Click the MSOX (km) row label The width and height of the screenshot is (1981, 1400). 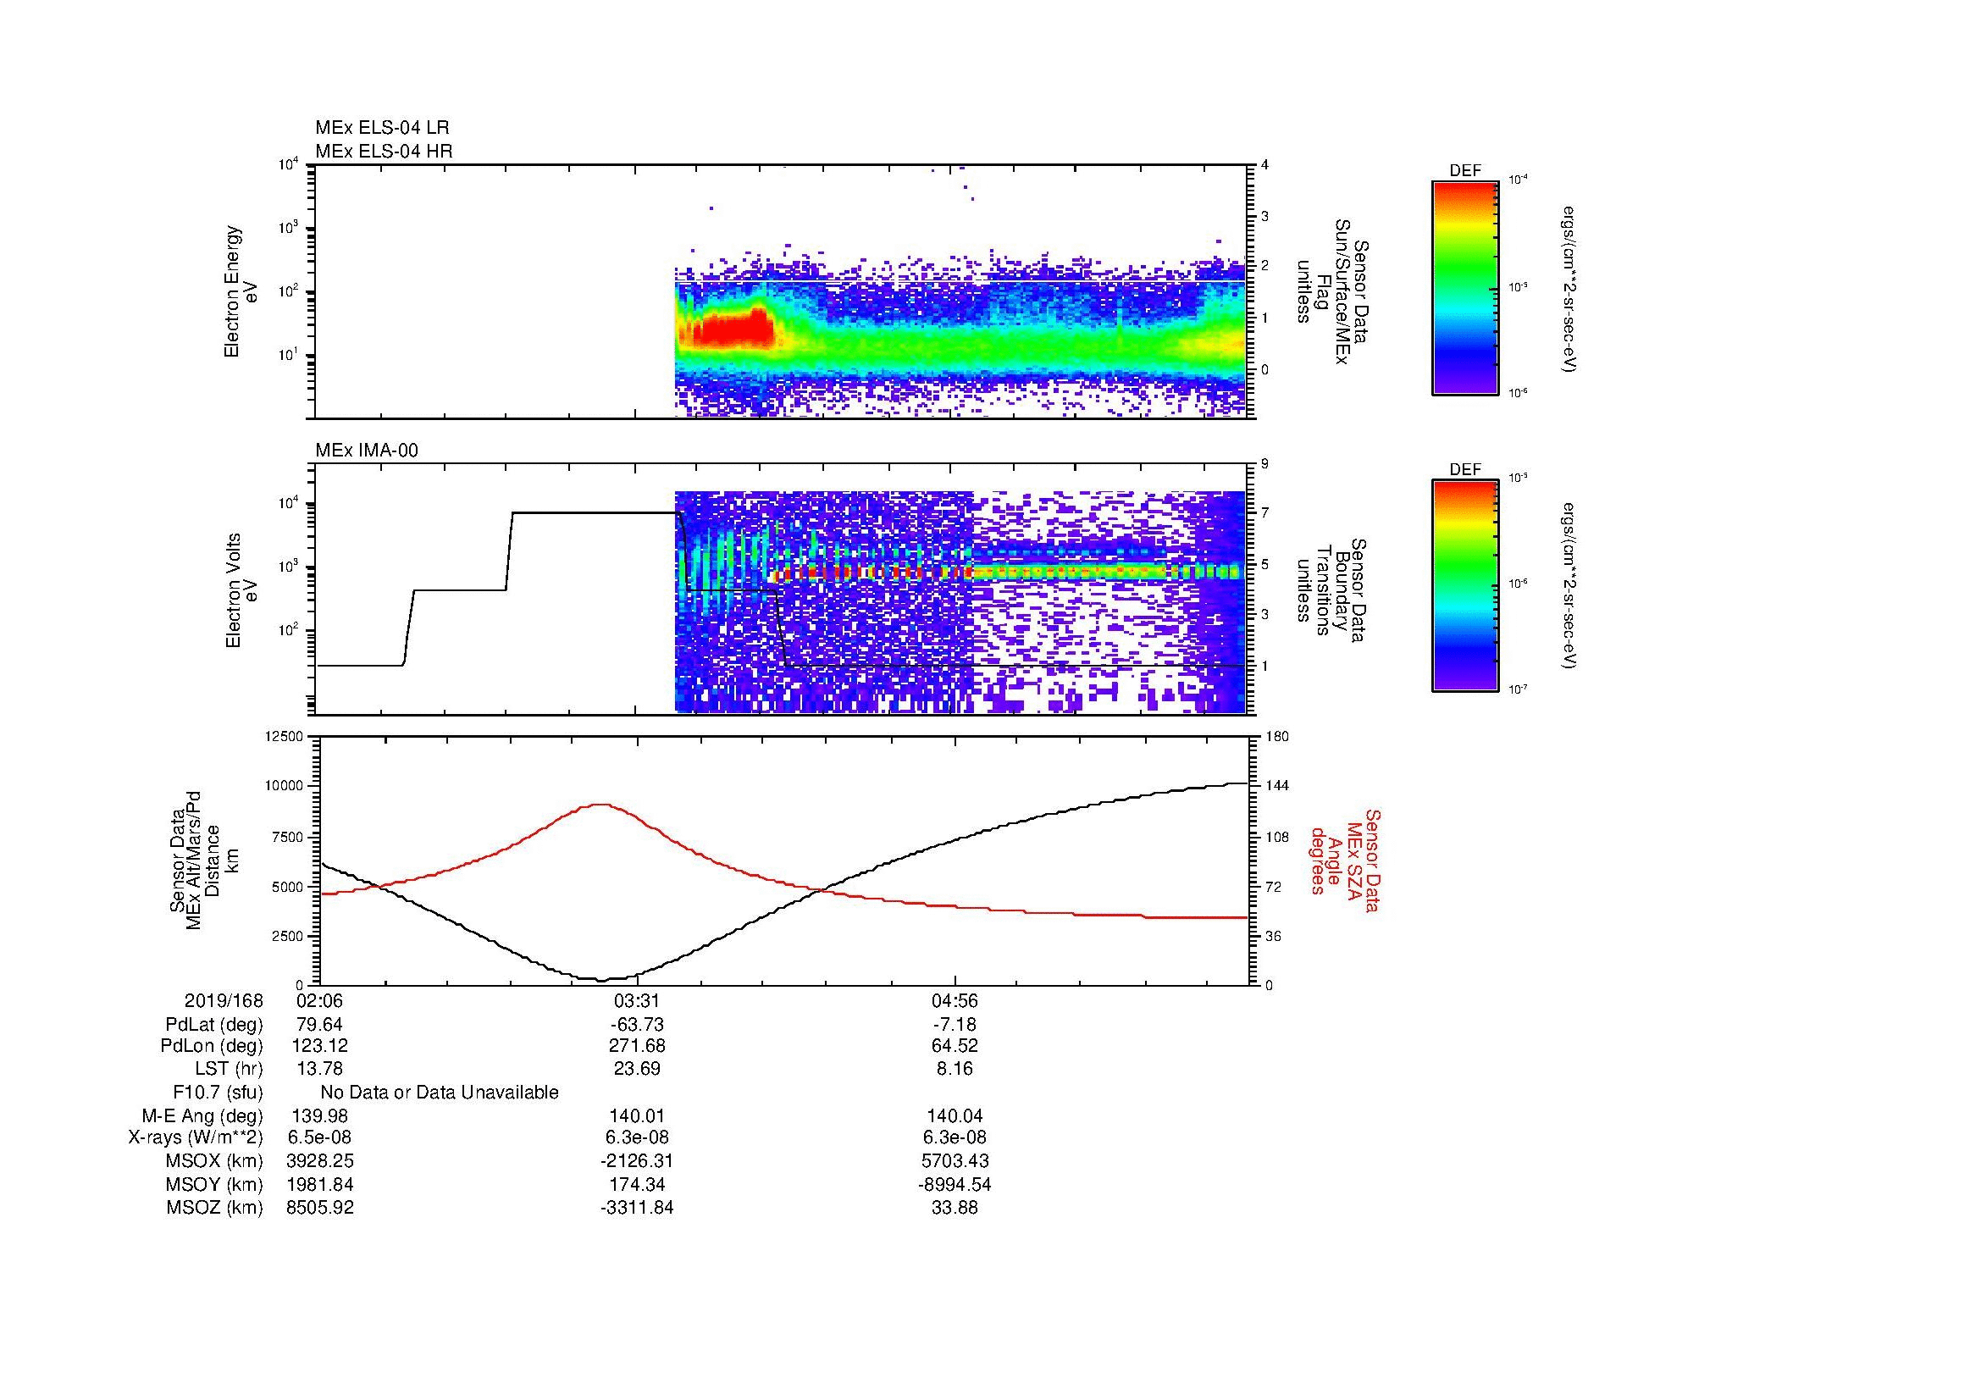[214, 1162]
